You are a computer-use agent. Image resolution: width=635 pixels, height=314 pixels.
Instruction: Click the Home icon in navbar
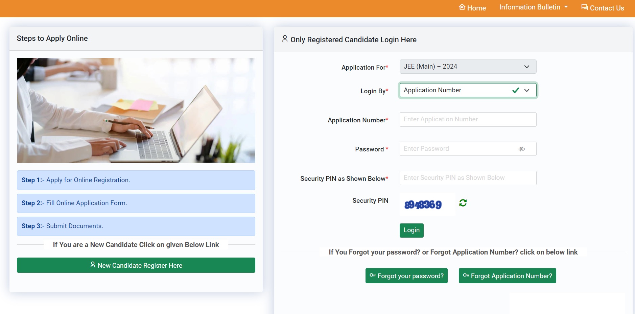[462, 7]
